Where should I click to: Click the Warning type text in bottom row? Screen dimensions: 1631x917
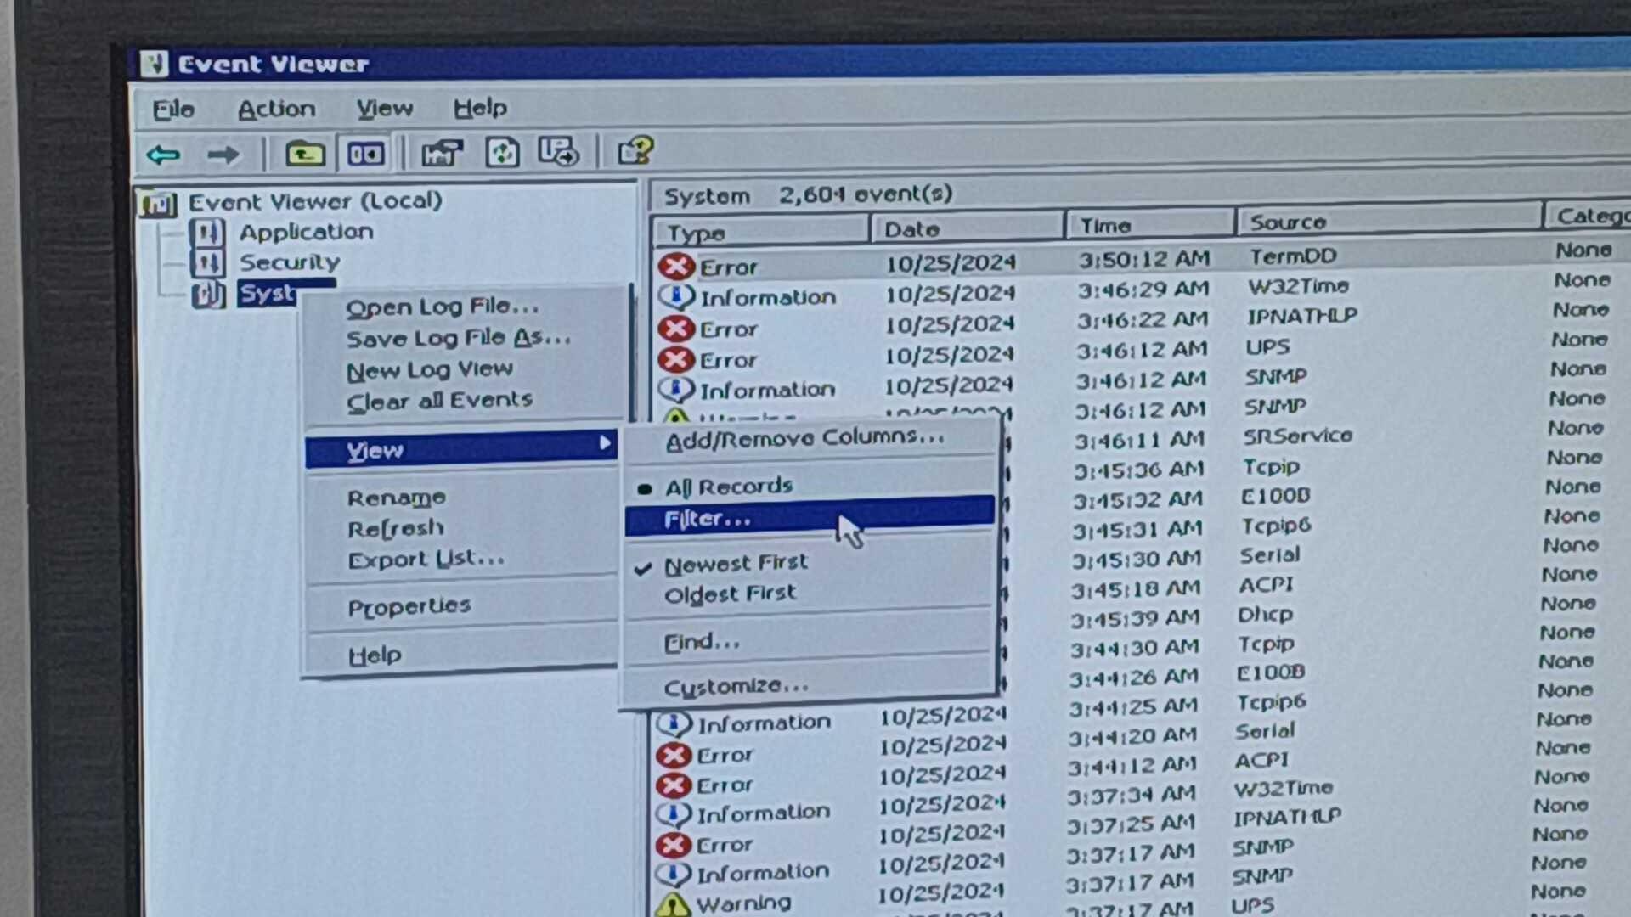tap(743, 903)
